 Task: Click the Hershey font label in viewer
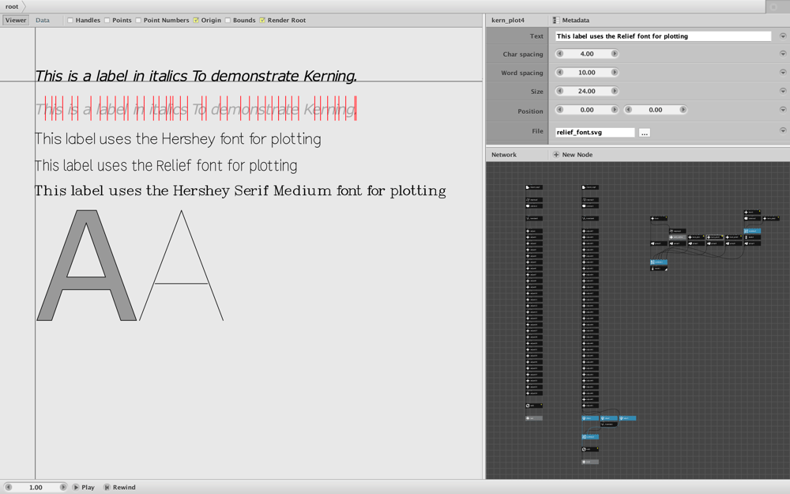[178, 139]
